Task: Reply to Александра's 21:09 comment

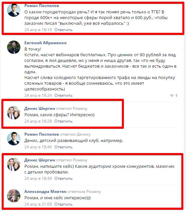Action: [63, 204]
